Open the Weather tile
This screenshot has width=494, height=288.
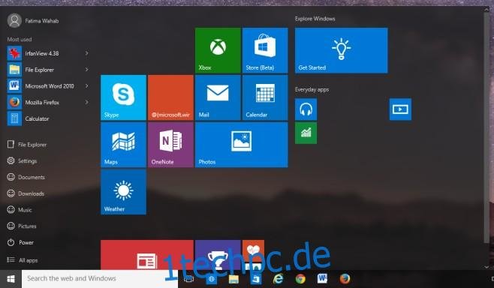click(123, 192)
